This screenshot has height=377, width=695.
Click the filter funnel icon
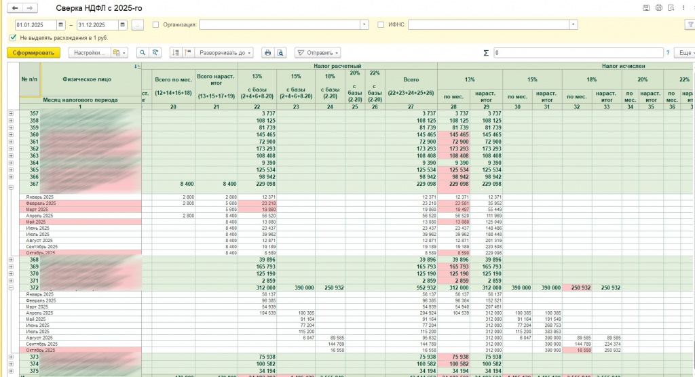pyautogui.click(x=690, y=24)
